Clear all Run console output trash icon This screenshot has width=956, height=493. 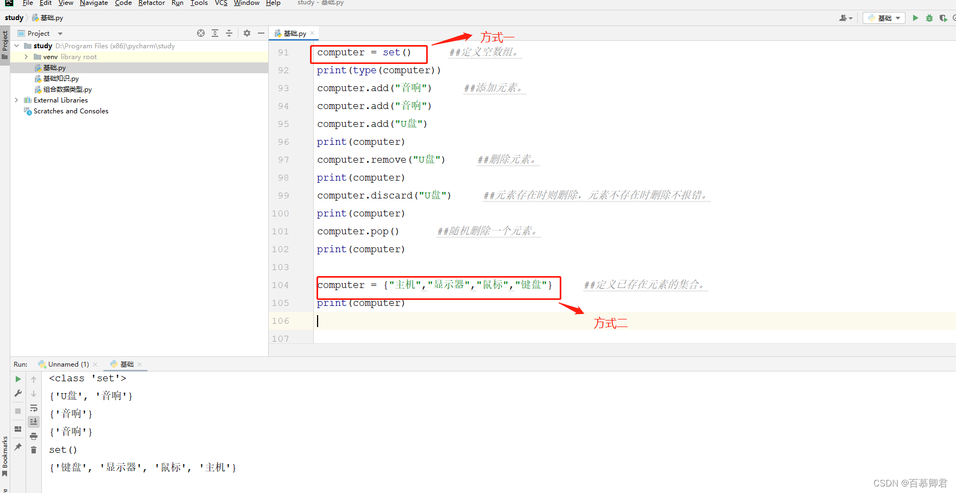click(34, 450)
